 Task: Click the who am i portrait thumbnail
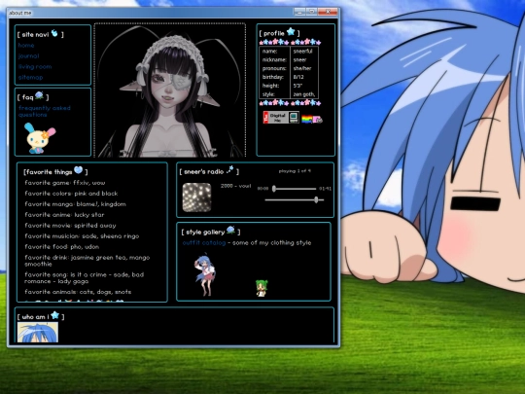(38, 332)
